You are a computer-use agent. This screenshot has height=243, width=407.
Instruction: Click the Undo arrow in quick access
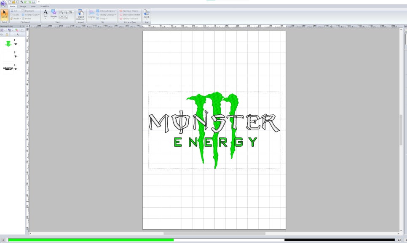pos(25,2)
